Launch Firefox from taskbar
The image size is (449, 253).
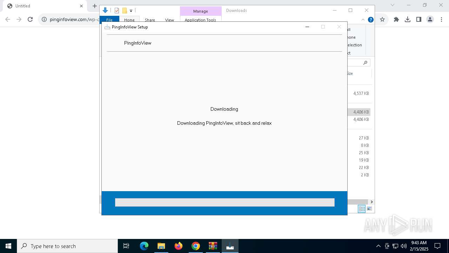click(x=179, y=246)
